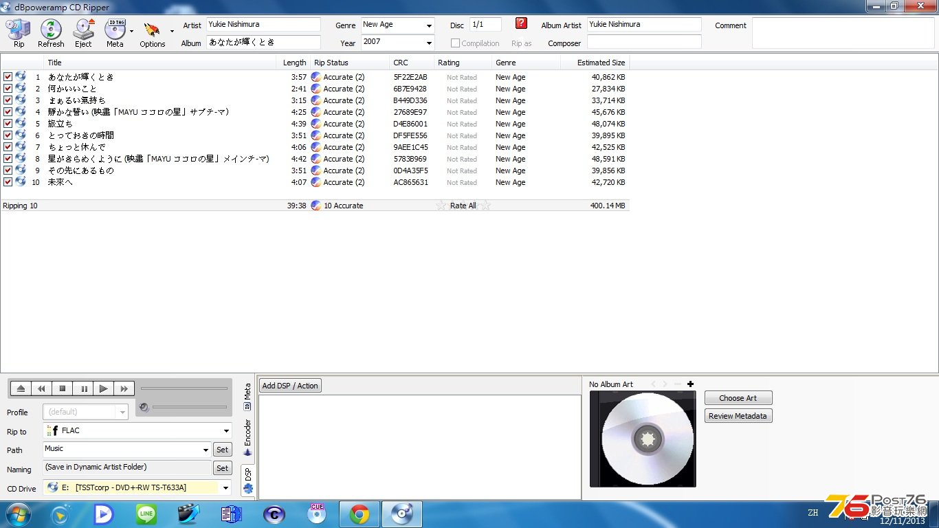The height and width of the screenshot is (528, 939).
Task: Click the Add DSP / Action button
Action: click(291, 386)
